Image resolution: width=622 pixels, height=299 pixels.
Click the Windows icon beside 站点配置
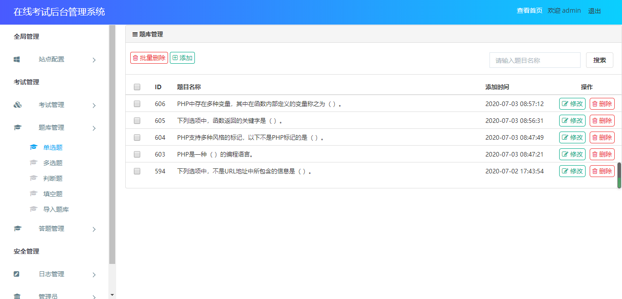(x=17, y=59)
